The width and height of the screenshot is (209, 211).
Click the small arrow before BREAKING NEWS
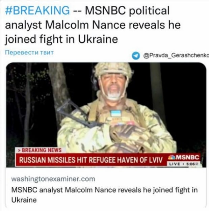(x=19, y=150)
